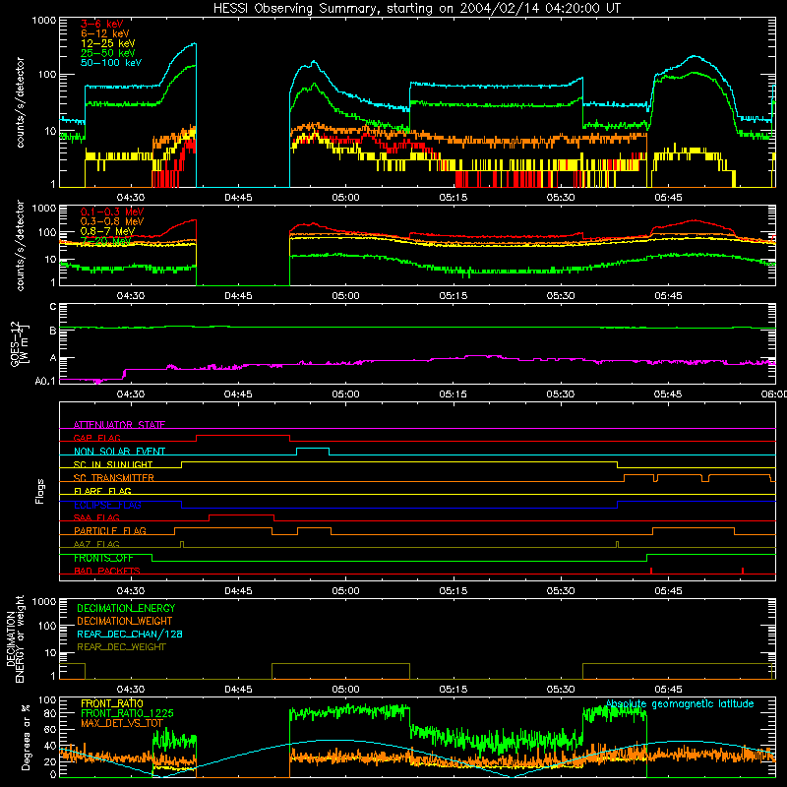
Task: Click the 06:00 time tick on GOES plot
Action: (773, 394)
